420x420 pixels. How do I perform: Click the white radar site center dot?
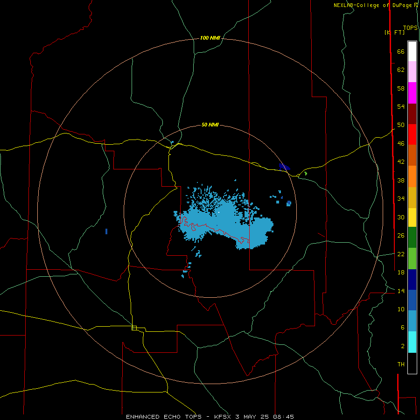(x=219, y=212)
